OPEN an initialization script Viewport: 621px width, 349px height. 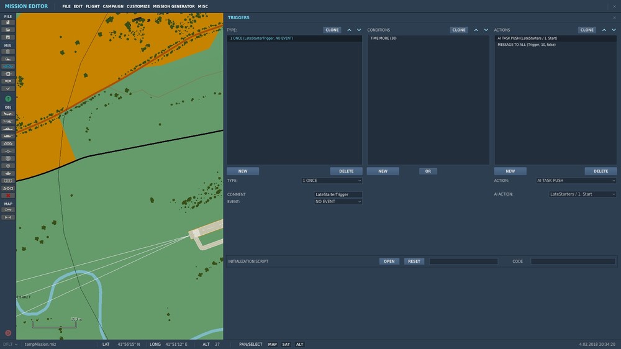click(x=389, y=261)
